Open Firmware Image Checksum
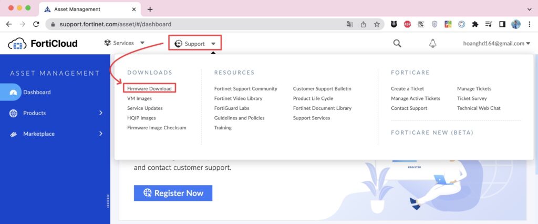The height and width of the screenshot is (224, 538). [x=157, y=128]
